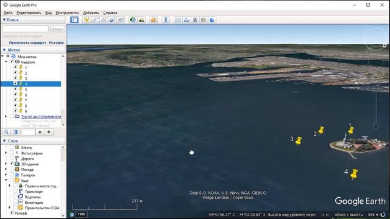Collapse the Слои panel
Image resolution: width=390 pixels, height=219 pixels.
point(4,141)
